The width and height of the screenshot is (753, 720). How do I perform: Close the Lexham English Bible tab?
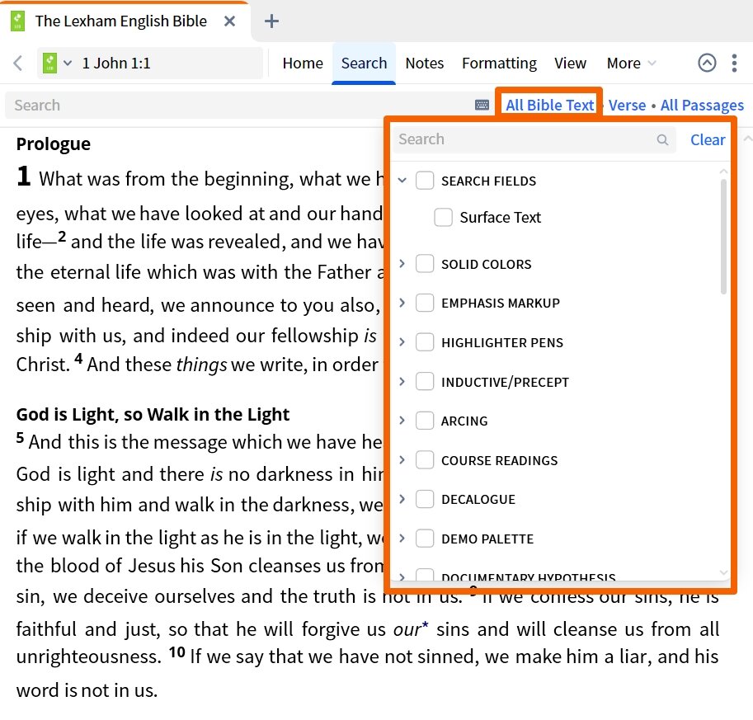coord(229,21)
